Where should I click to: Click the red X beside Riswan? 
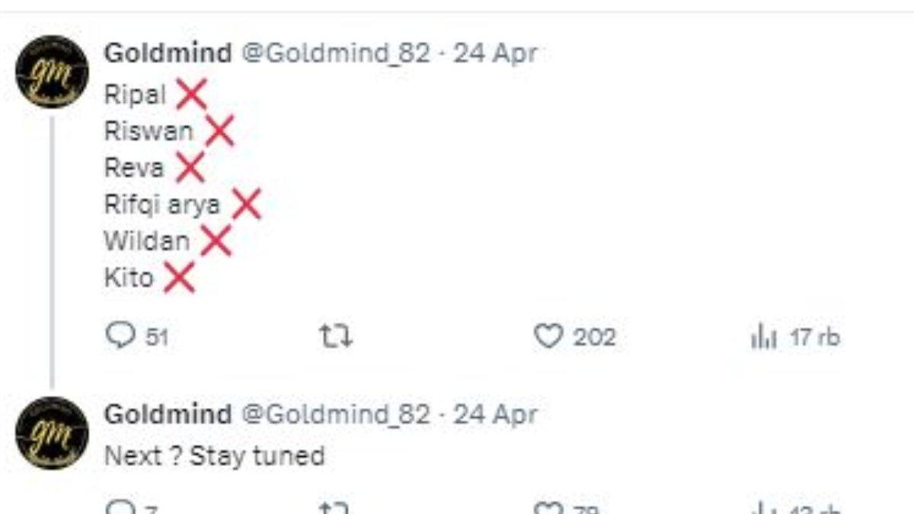(218, 132)
